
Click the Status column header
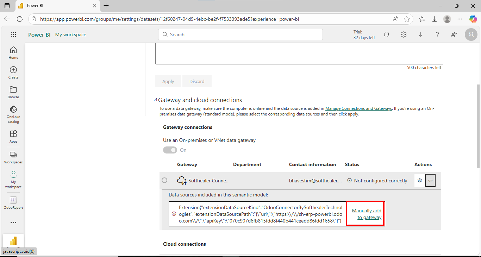(352, 164)
